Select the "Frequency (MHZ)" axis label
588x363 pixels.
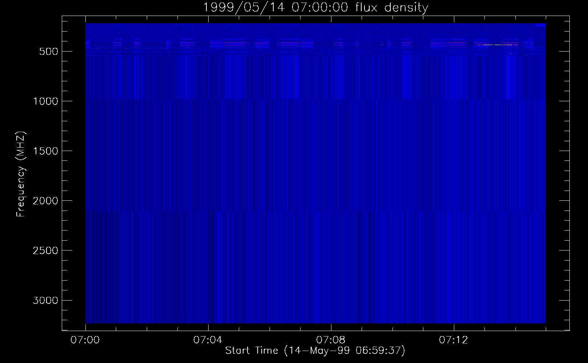[21, 174]
